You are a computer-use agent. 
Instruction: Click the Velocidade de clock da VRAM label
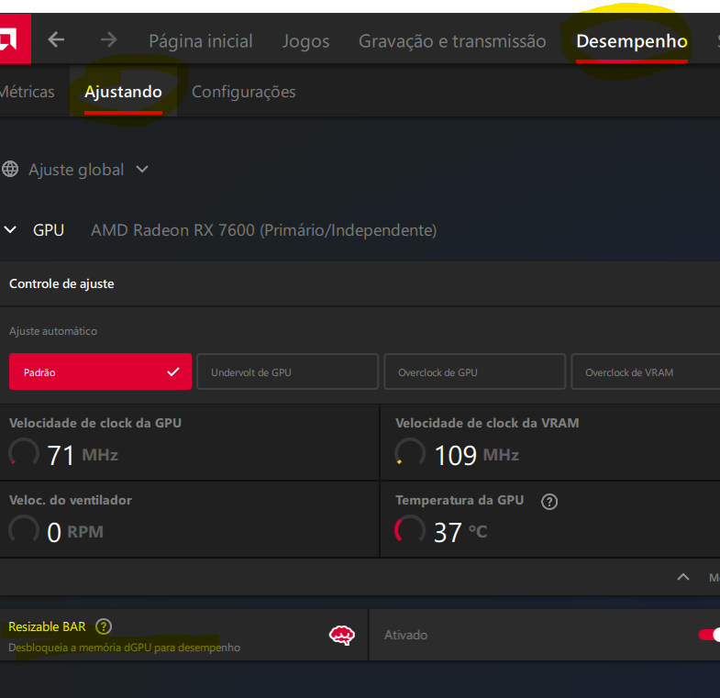coord(487,423)
